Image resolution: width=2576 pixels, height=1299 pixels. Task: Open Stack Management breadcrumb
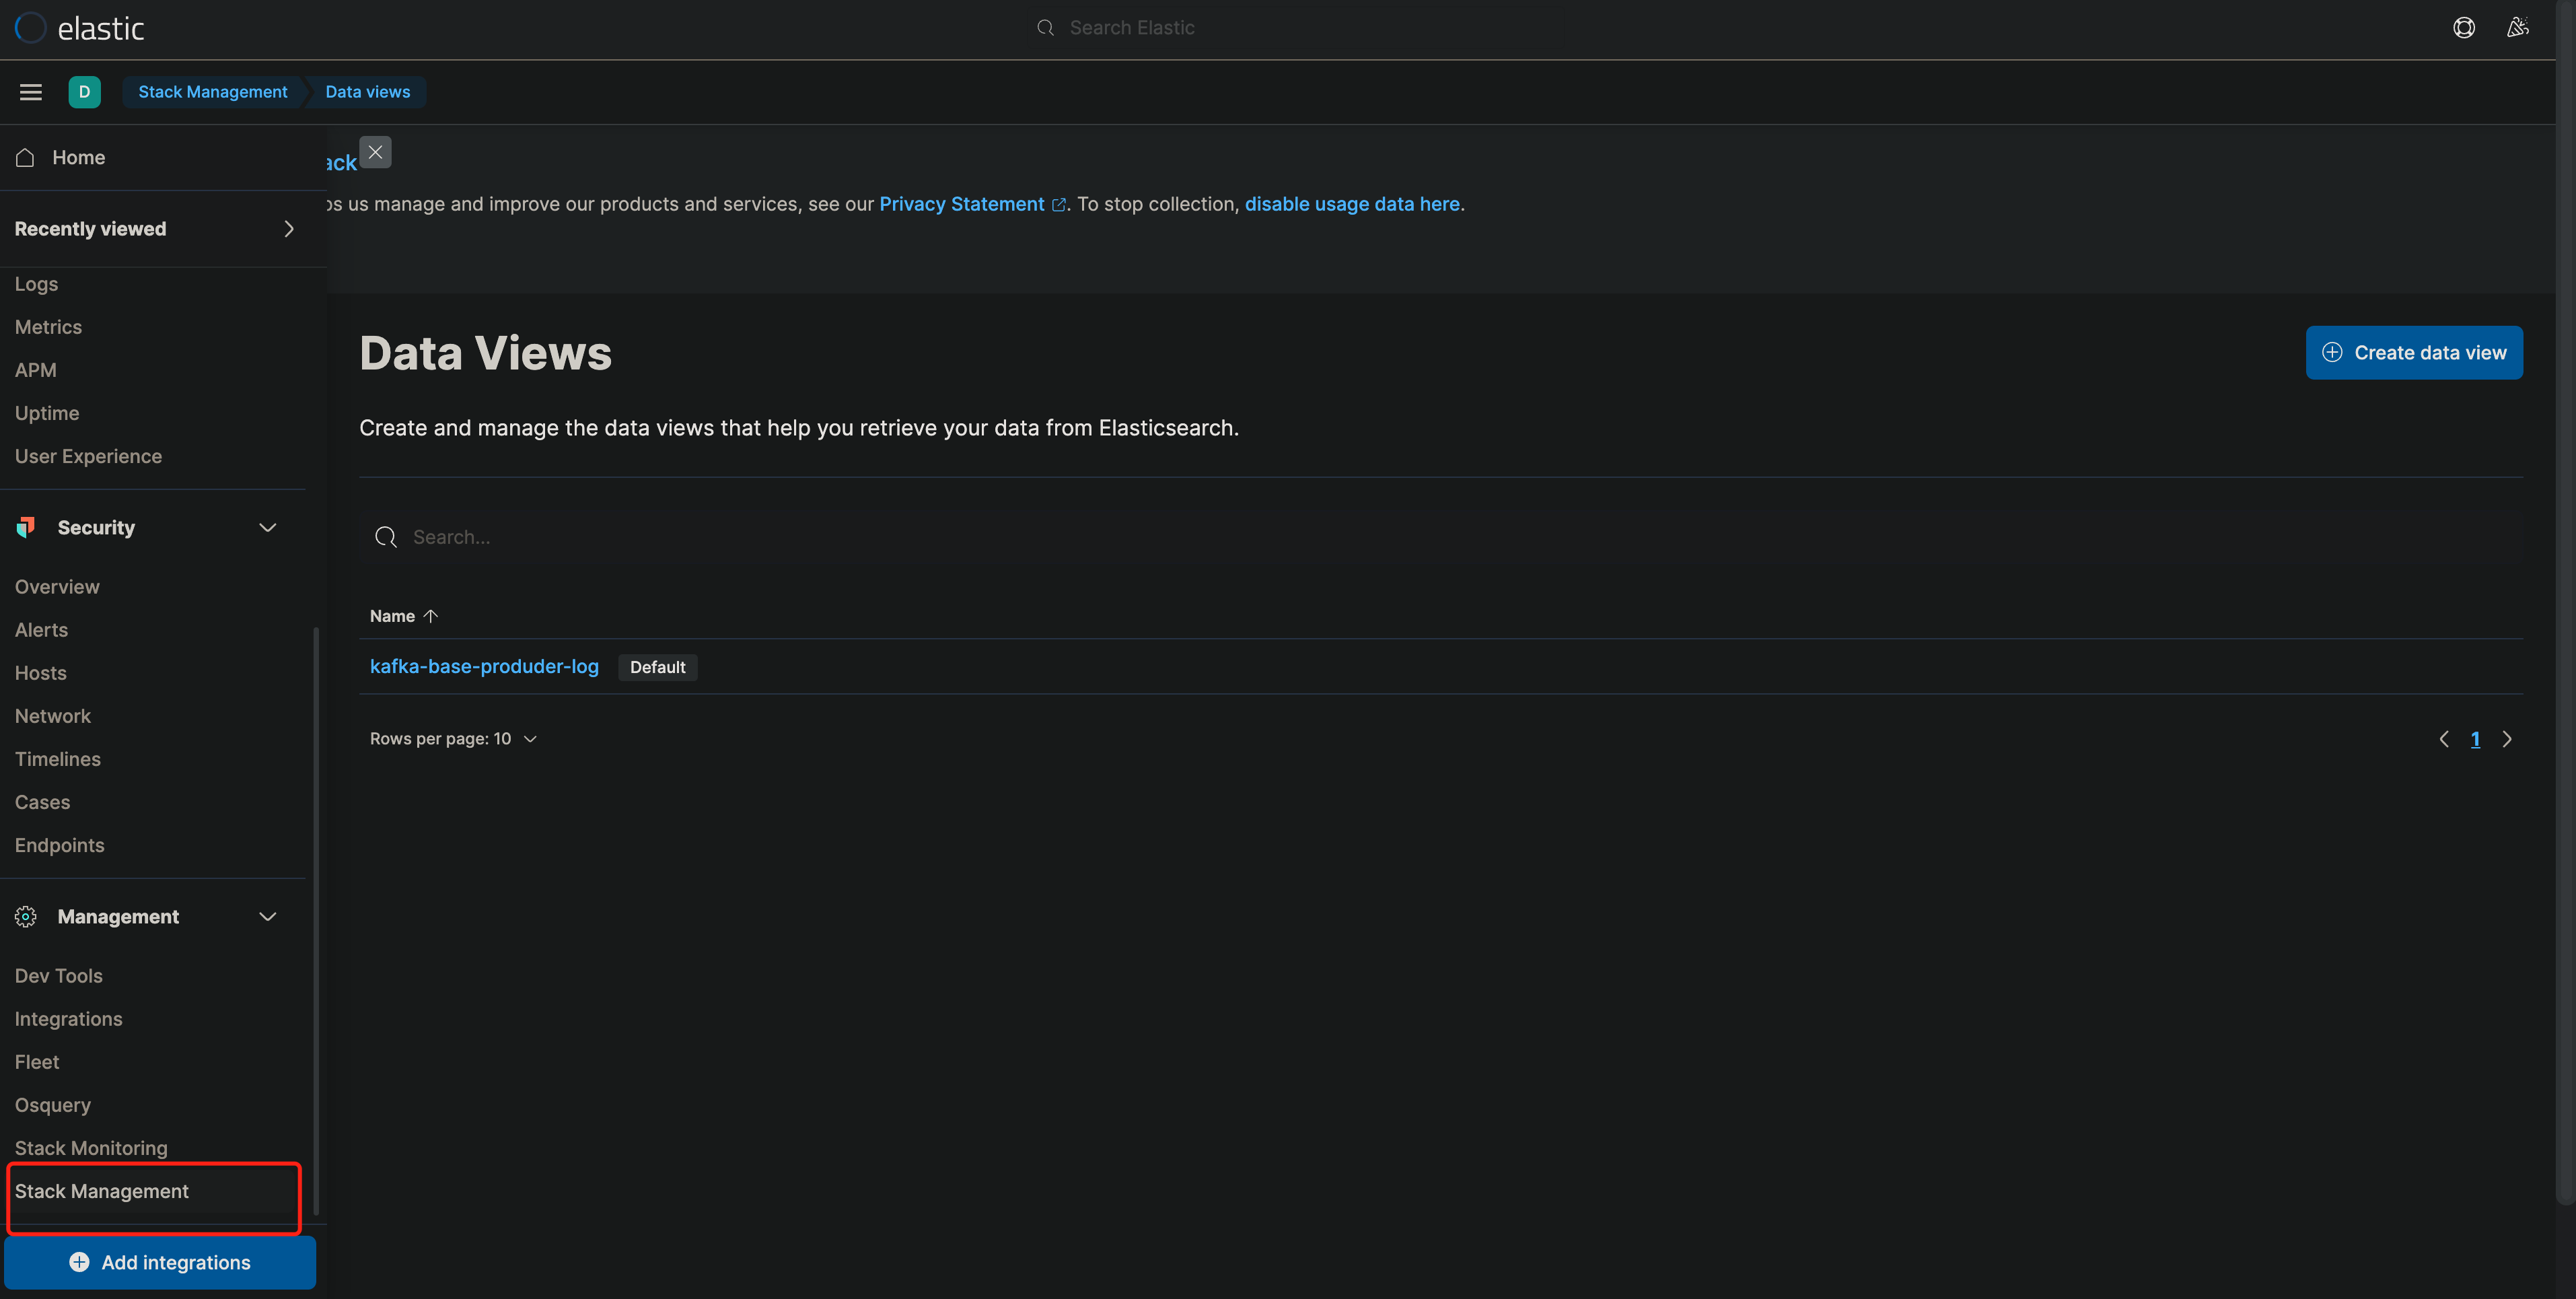click(212, 92)
